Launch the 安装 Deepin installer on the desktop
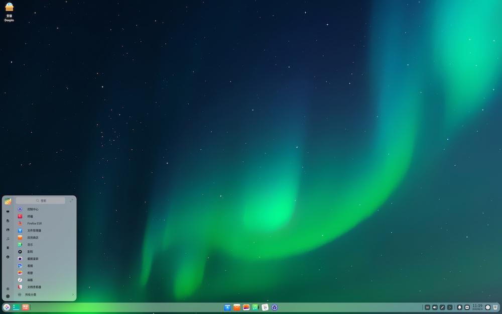The image size is (502, 314). pos(9,9)
